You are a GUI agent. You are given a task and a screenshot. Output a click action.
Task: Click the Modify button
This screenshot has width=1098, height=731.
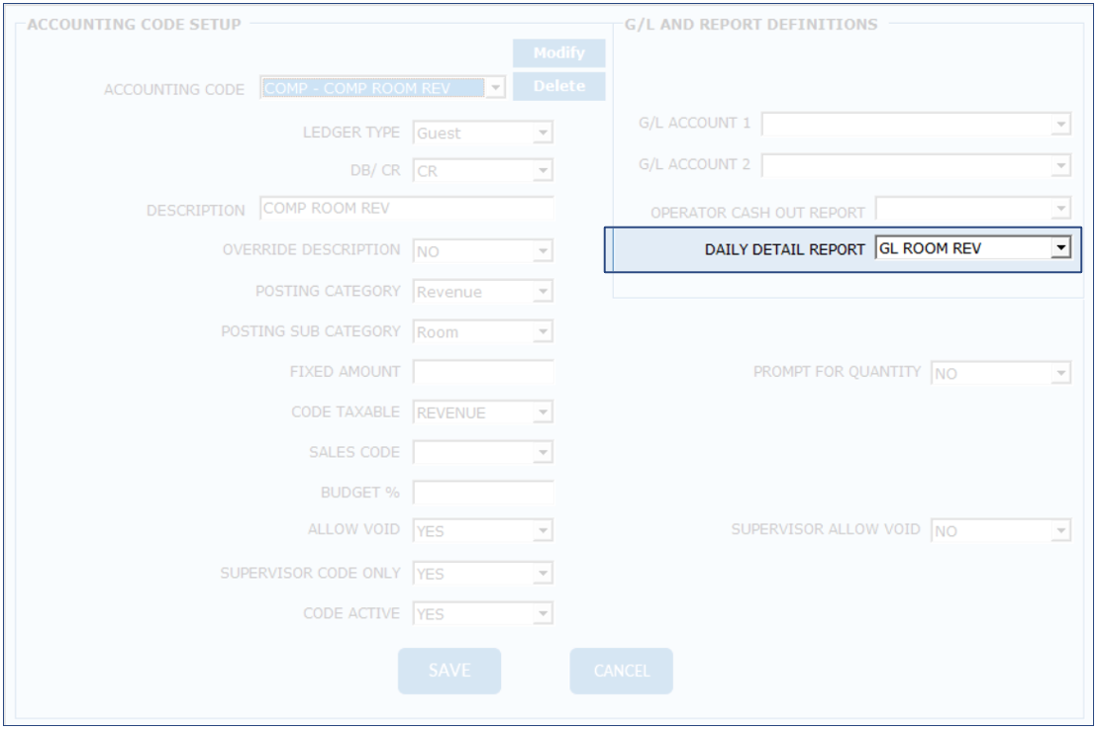558,53
